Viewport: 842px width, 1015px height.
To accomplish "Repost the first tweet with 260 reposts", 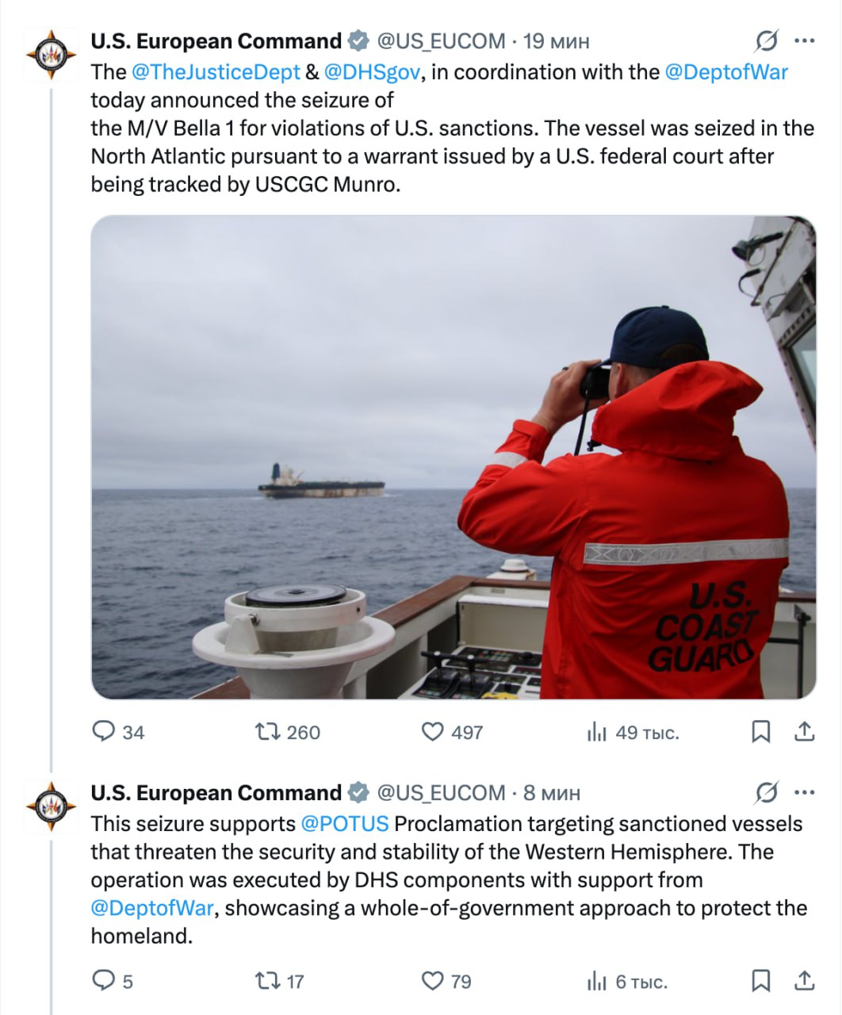I will (x=264, y=731).
